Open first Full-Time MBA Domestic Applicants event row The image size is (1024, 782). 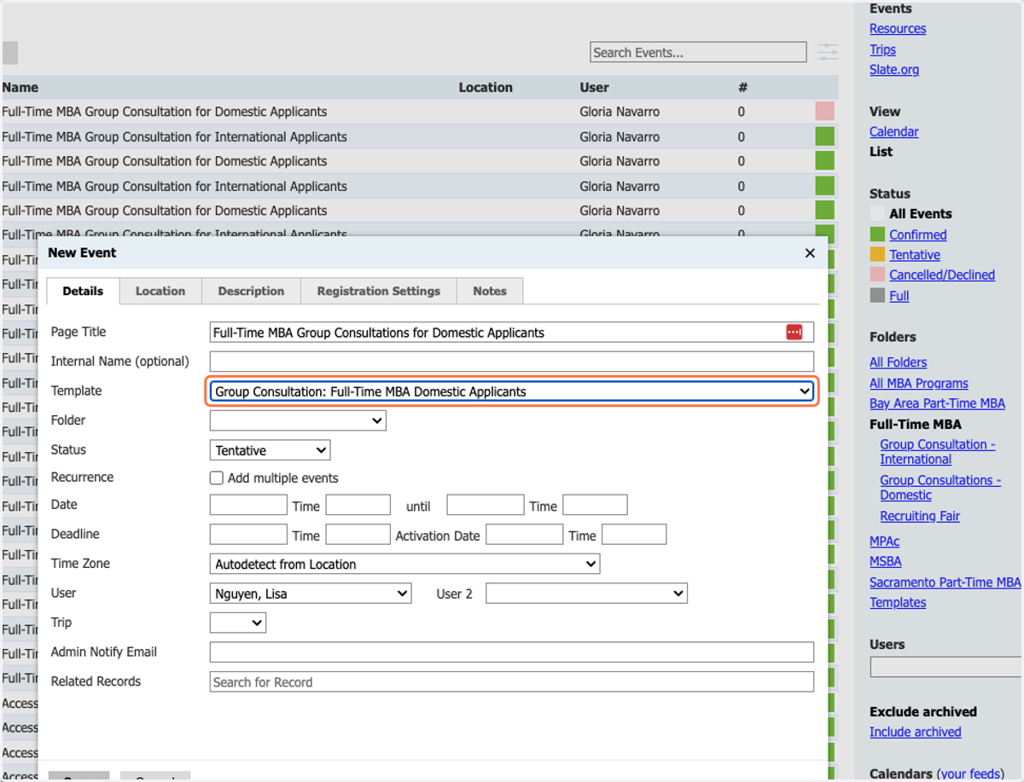click(165, 112)
